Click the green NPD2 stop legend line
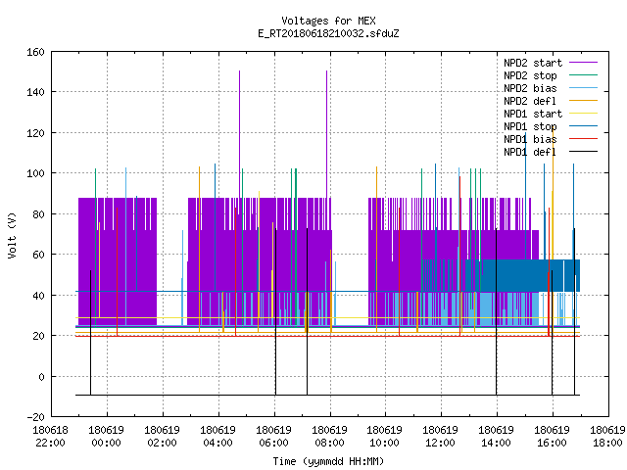This screenshot has height=470, width=627. click(x=584, y=75)
